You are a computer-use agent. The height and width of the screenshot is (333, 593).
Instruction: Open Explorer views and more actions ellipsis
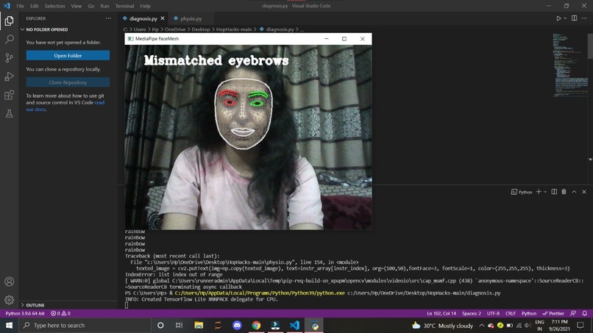(x=109, y=18)
